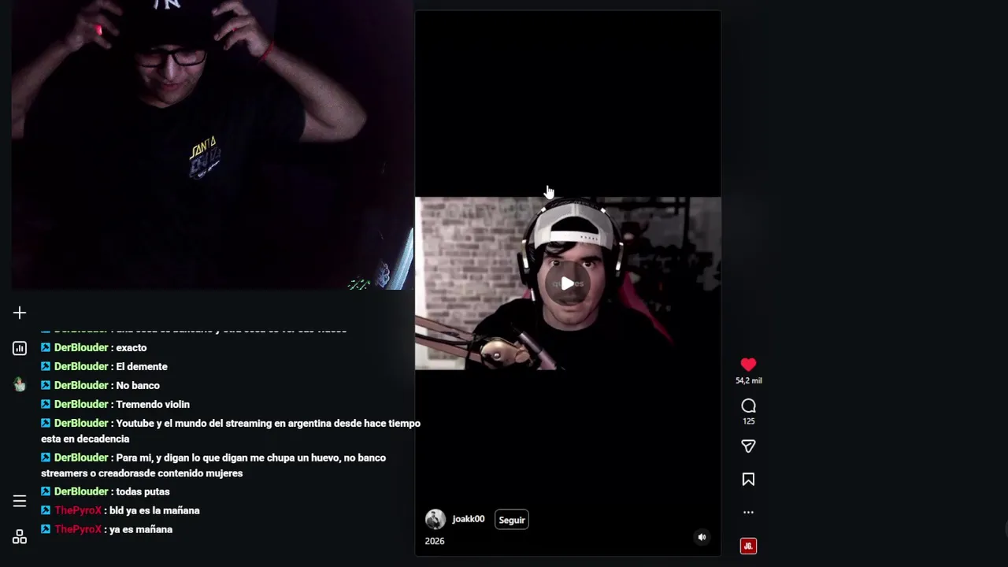Open the hamburger menu in the sidebar
Viewport: 1008px width, 567px height.
(x=20, y=501)
